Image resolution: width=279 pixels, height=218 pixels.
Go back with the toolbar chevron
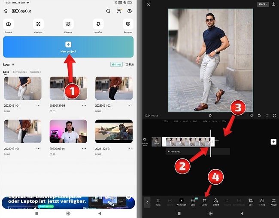pyautogui.click(x=147, y=202)
